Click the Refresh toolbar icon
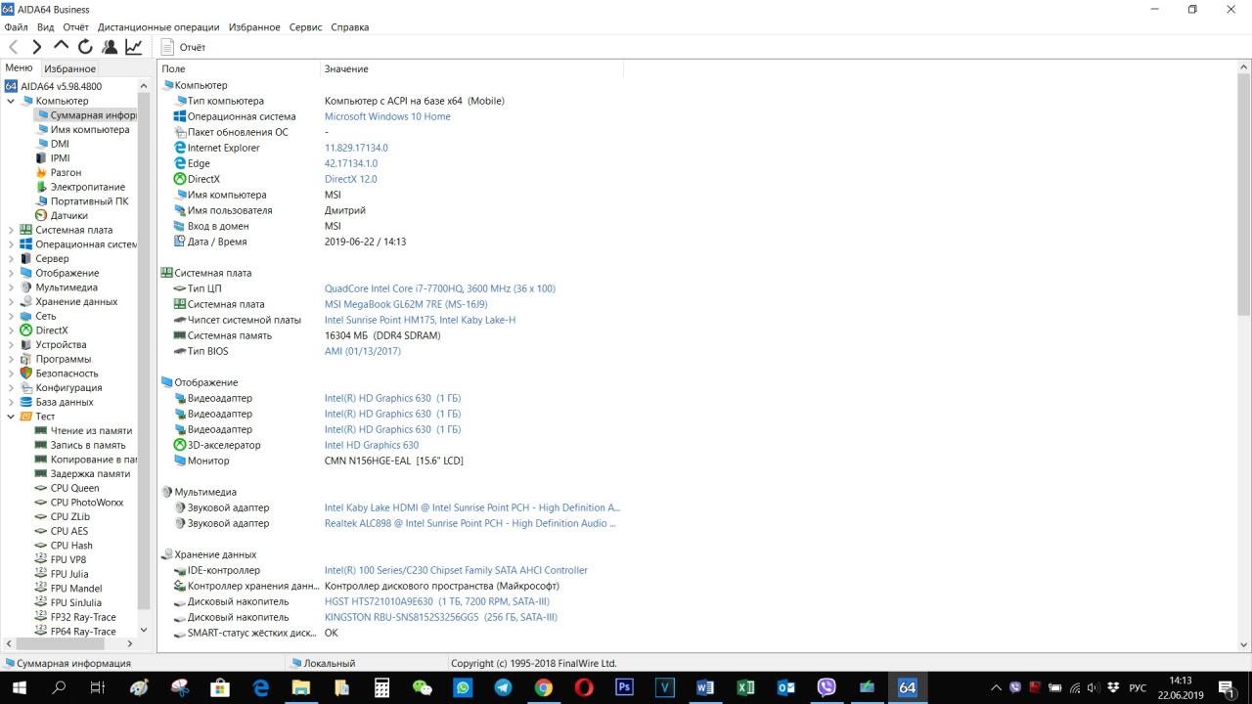Viewport: 1252px width, 704px height. pyautogui.click(x=85, y=47)
